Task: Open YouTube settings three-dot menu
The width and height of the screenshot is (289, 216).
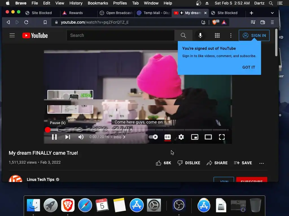Action: [231, 35]
